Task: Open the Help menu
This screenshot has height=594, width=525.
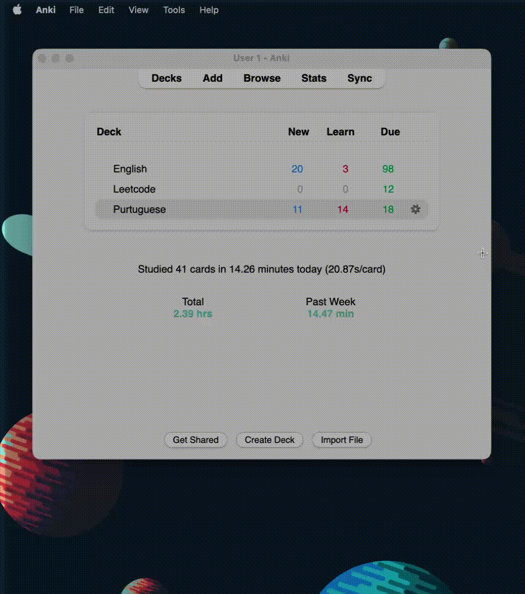Action: tap(209, 10)
